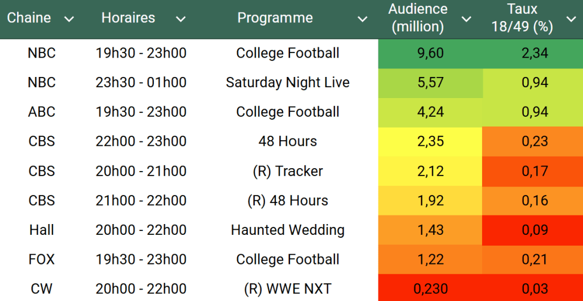Click the Haunted Wedding program cell
The image size is (583, 301).
(288, 230)
